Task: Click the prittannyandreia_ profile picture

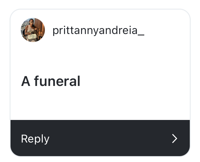Action: pos(33,30)
